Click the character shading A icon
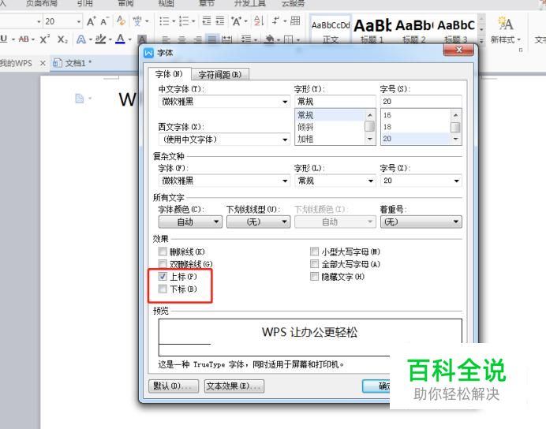 click(142, 39)
